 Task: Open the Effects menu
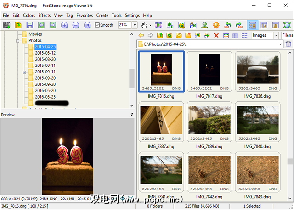coord(45,15)
